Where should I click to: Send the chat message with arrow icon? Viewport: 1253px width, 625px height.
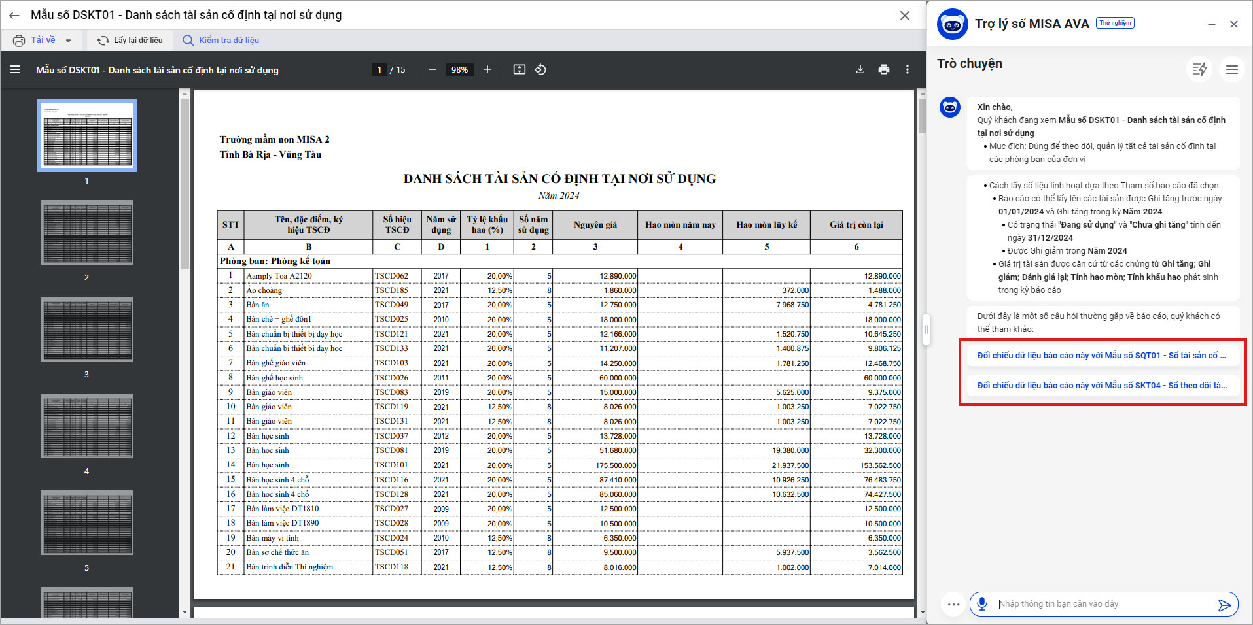pyautogui.click(x=1224, y=605)
